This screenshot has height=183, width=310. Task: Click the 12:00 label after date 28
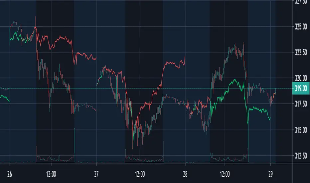coord(225,174)
